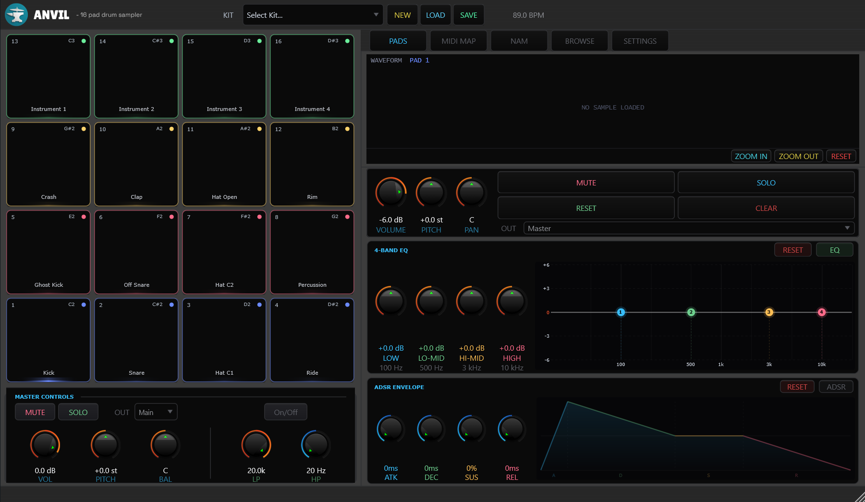Reset the 4-band EQ
The width and height of the screenshot is (865, 502).
793,250
